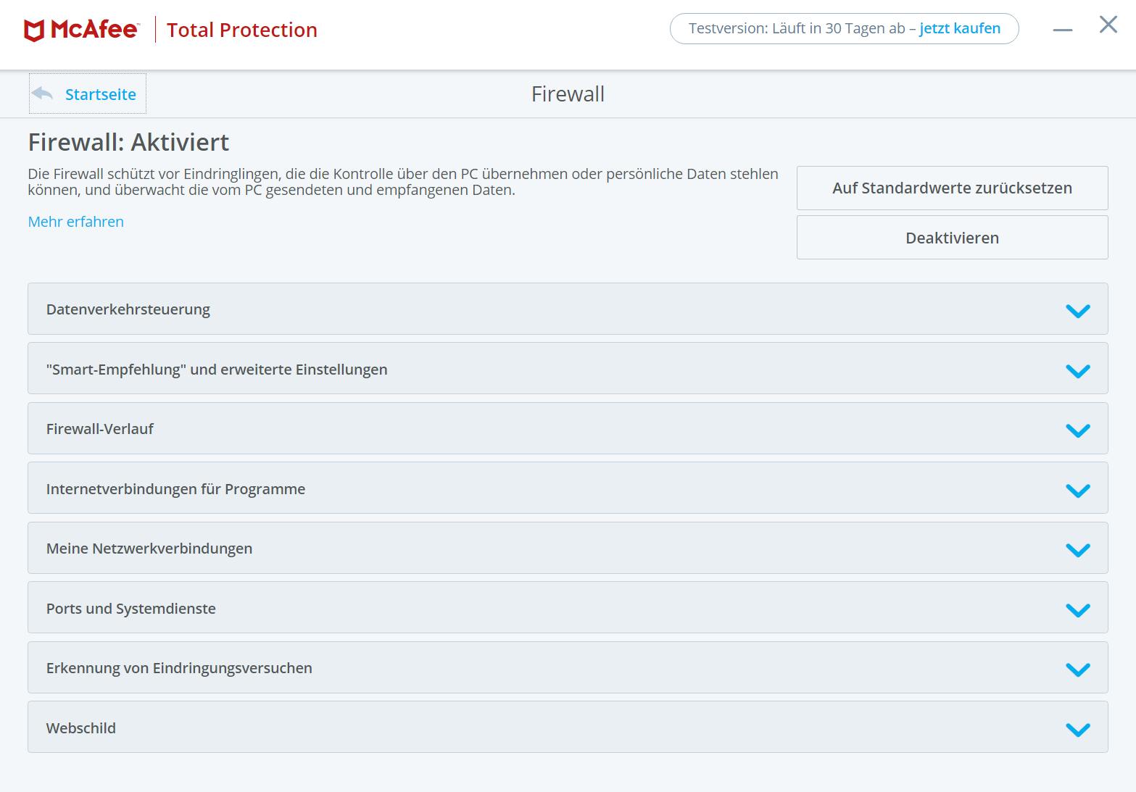Open the 'jetzt kaufen' purchase link
Screen dimensions: 1136x792
click(960, 28)
